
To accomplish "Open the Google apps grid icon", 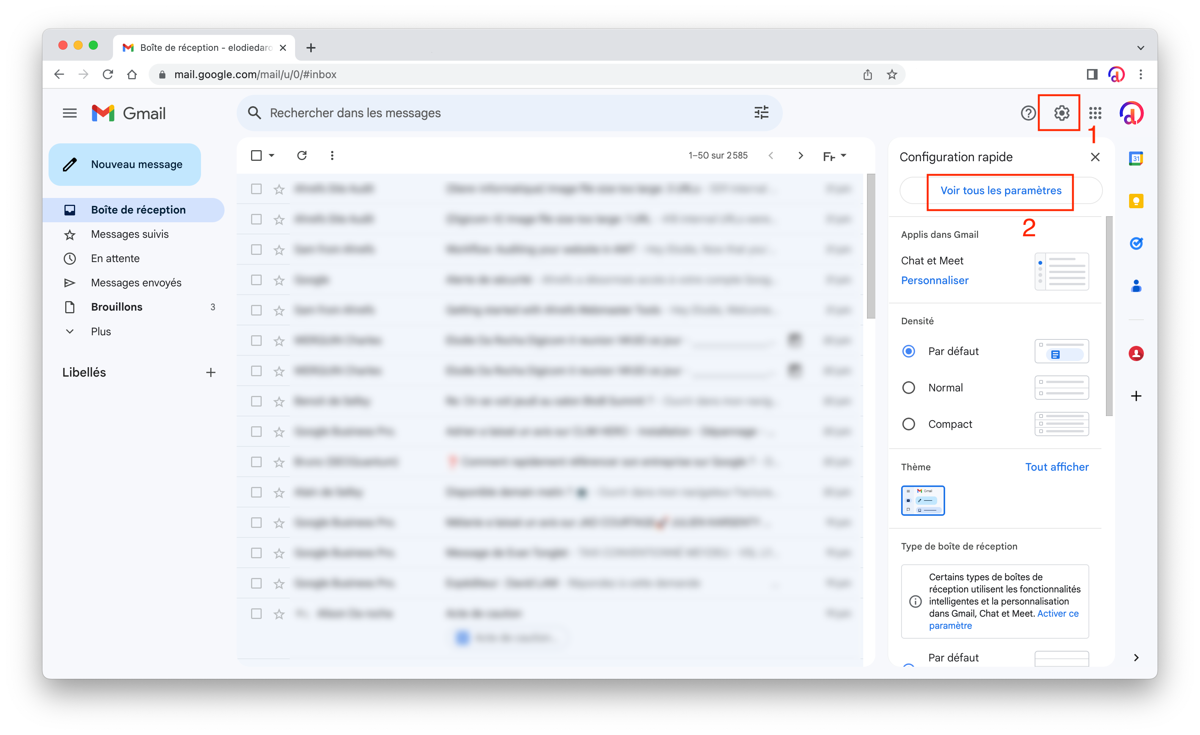I will (1095, 113).
